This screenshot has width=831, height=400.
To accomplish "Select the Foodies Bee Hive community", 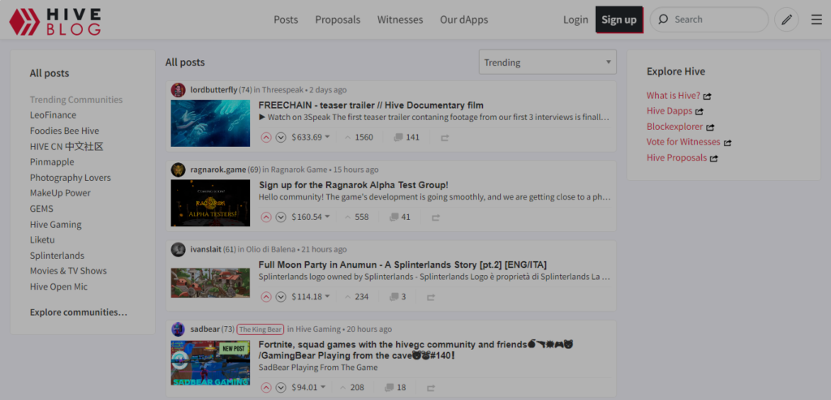I will (64, 131).
